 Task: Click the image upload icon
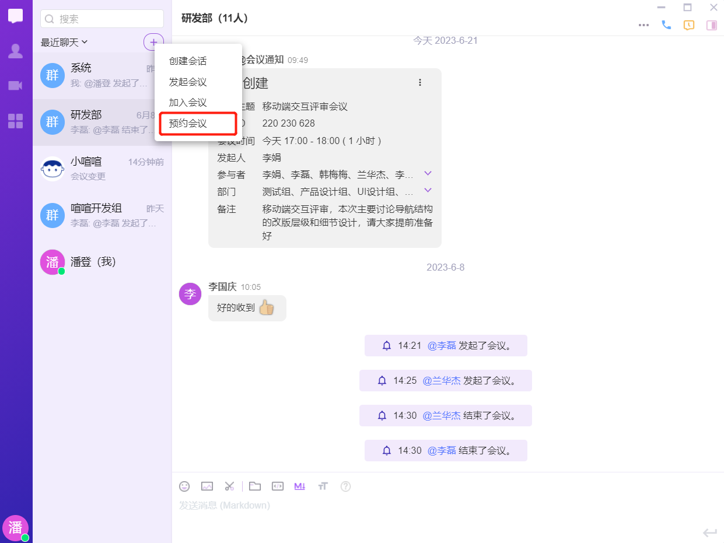[x=207, y=486]
